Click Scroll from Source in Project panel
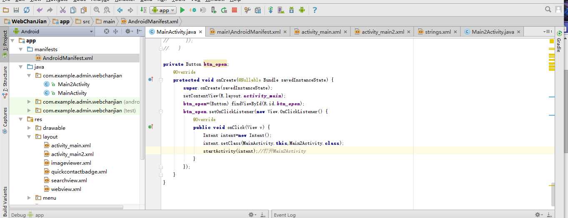The width and height of the screenshot is (568, 218). click(107, 31)
